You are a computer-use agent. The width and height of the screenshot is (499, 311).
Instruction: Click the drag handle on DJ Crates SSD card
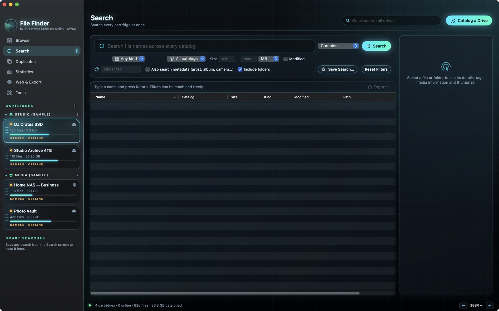[x=7, y=131]
